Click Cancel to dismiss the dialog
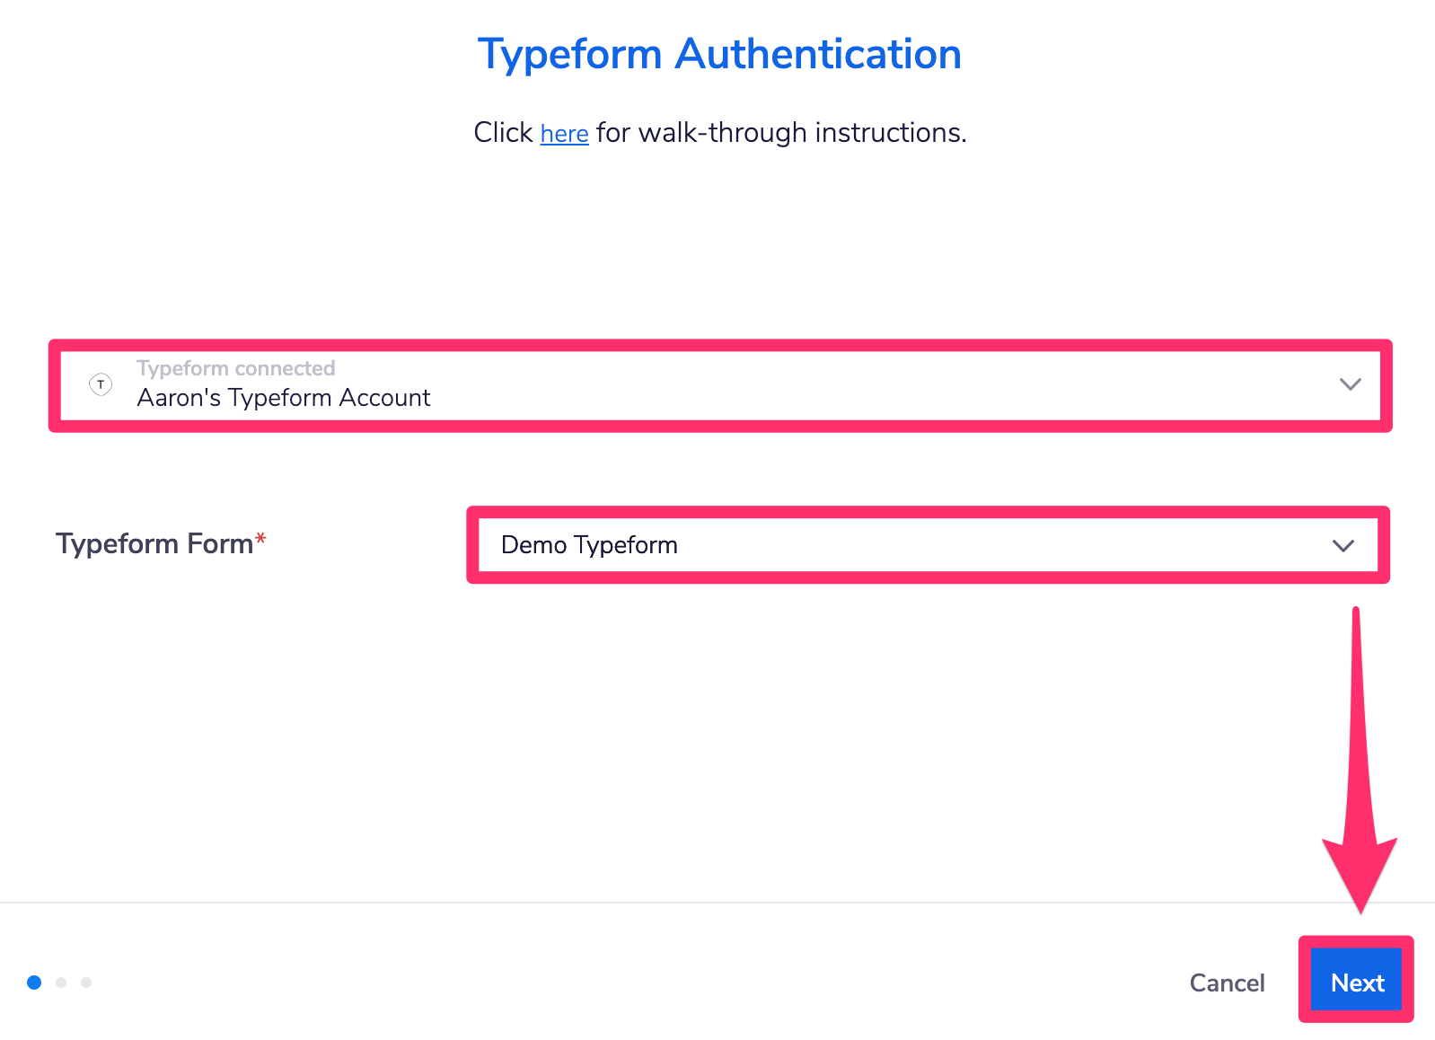 coord(1227,983)
